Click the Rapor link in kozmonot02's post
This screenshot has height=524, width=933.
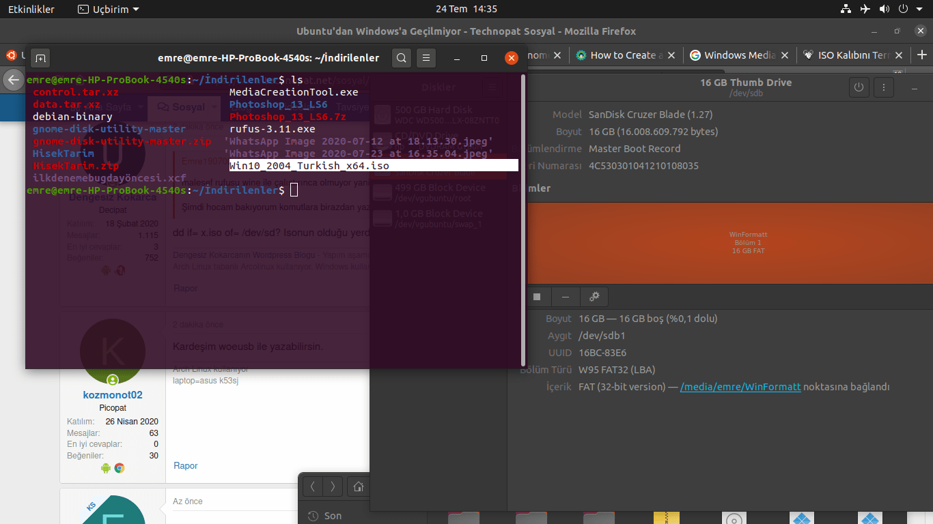[186, 466]
